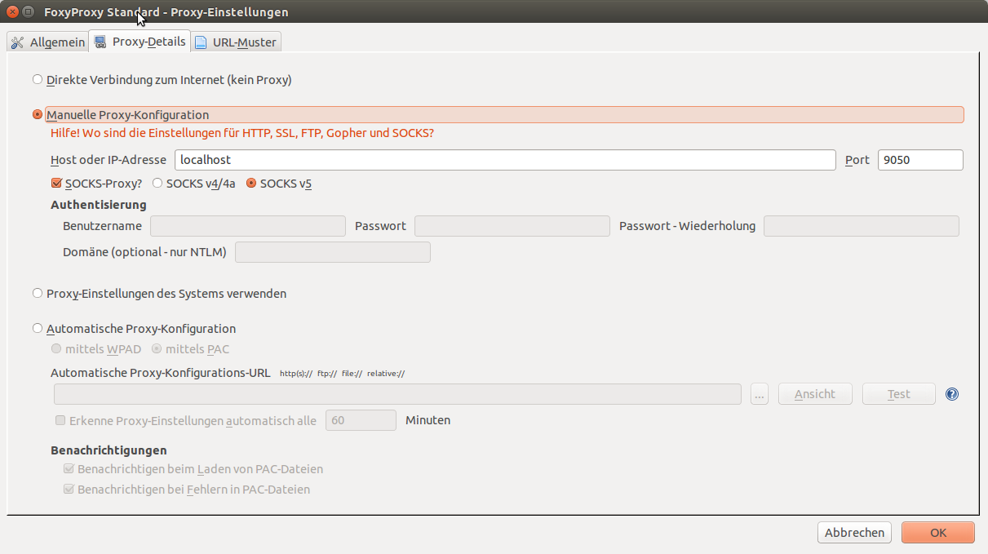This screenshot has height=554, width=988.
Task: Click the Passwort - Wiederholung field
Action: click(x=862, y=226)
